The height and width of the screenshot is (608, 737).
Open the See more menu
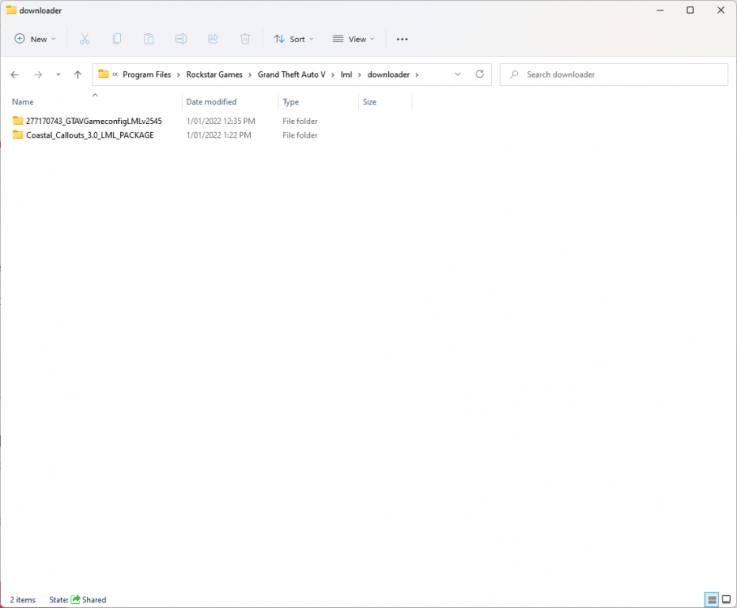click(x=402, y=38)
